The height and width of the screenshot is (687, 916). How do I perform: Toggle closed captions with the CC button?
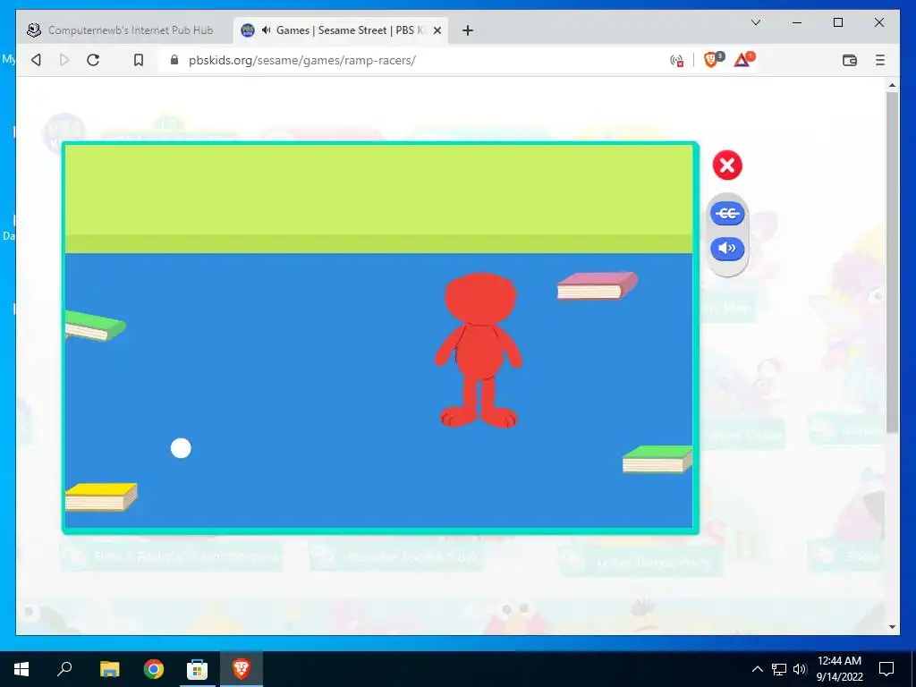[x=727, y=213]
